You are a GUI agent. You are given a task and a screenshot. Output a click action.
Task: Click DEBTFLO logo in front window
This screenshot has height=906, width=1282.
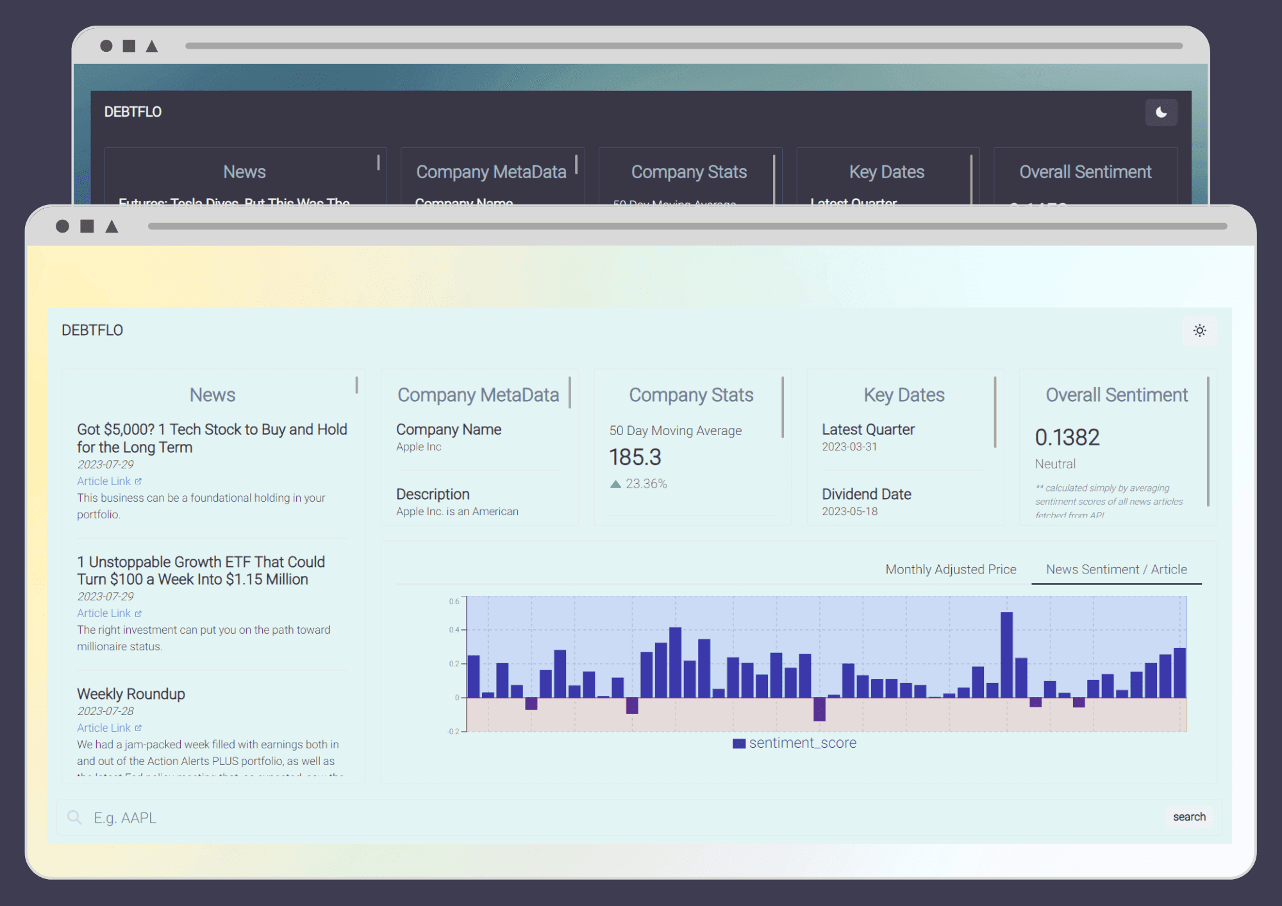tap(92, 330)
